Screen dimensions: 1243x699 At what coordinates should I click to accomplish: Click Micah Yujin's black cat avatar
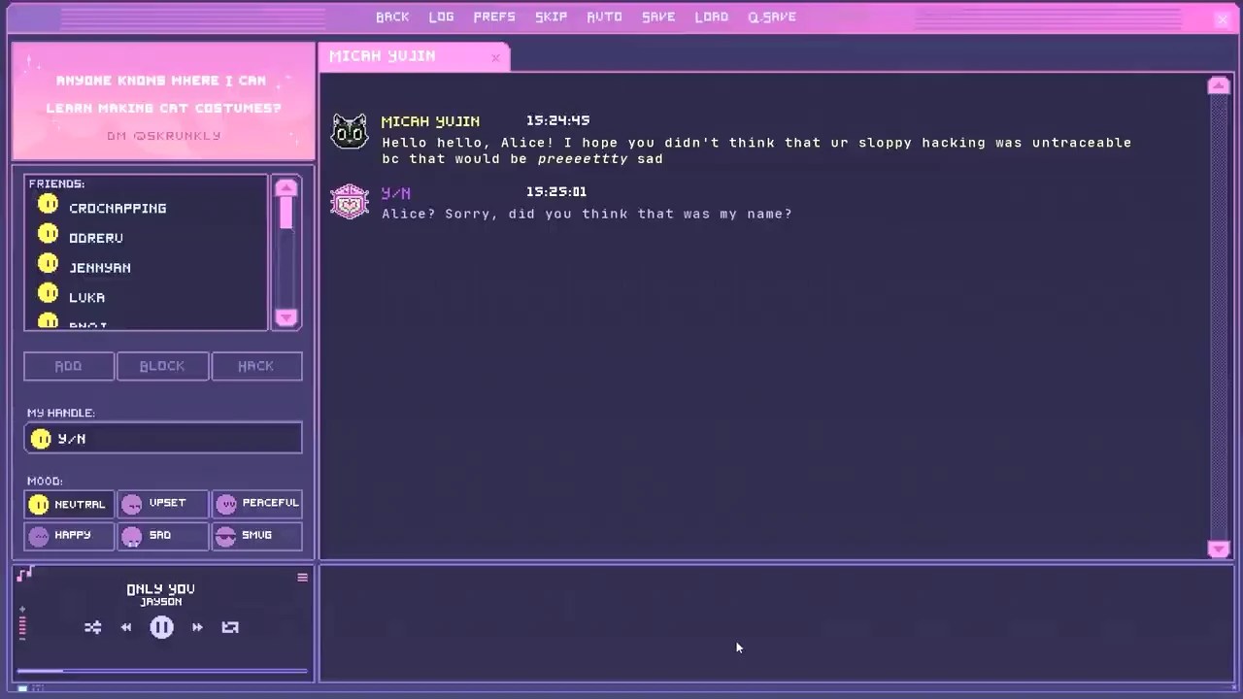click(x=350, y=131)
